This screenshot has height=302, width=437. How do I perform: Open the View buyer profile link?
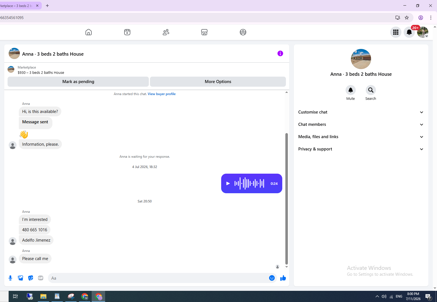[x=162, y=94]
